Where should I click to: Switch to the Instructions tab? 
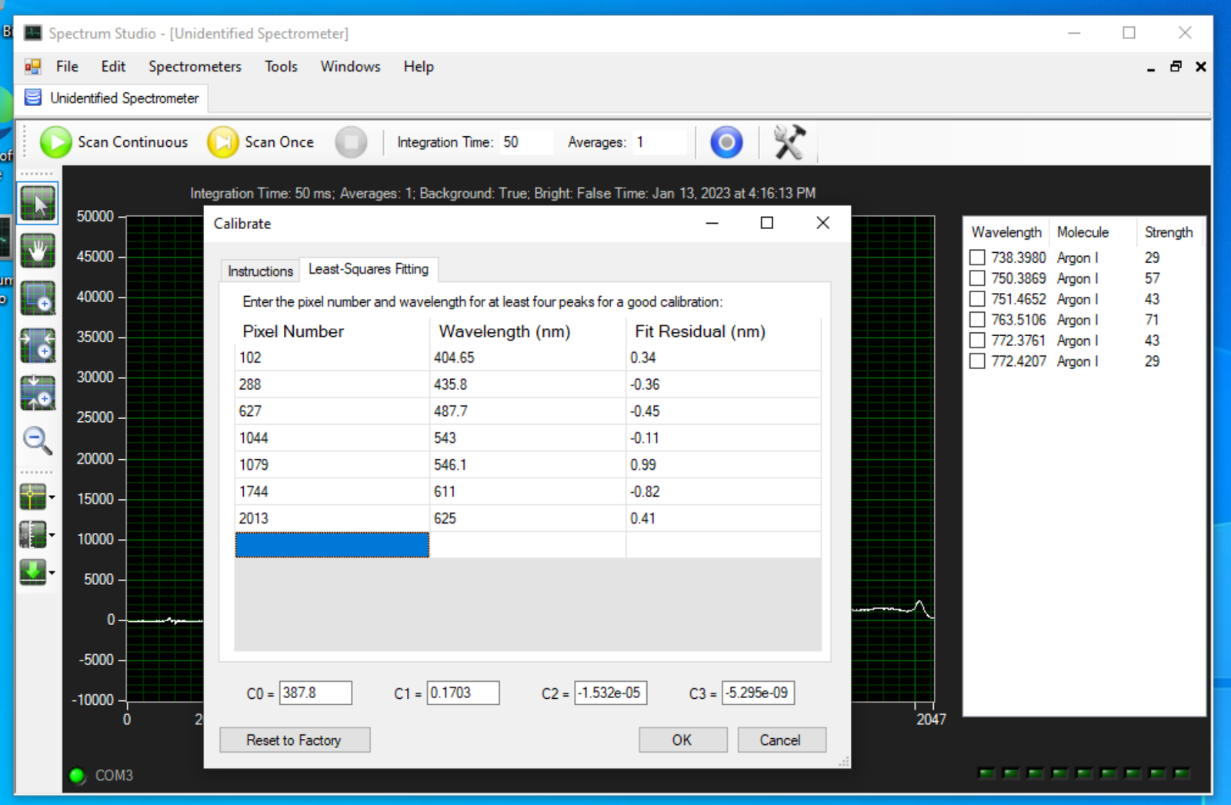(260, 271)
